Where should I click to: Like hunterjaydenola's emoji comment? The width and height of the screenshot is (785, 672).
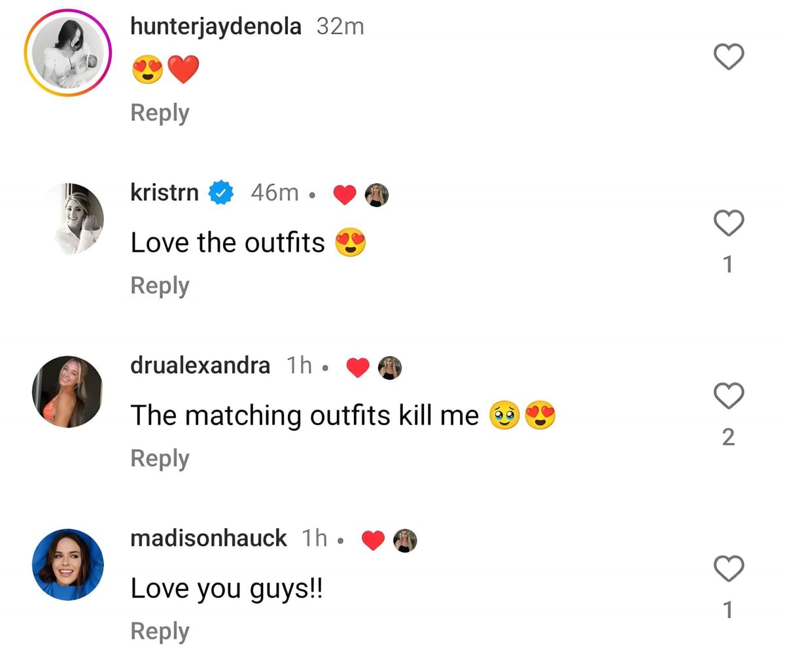pos(728,58)
